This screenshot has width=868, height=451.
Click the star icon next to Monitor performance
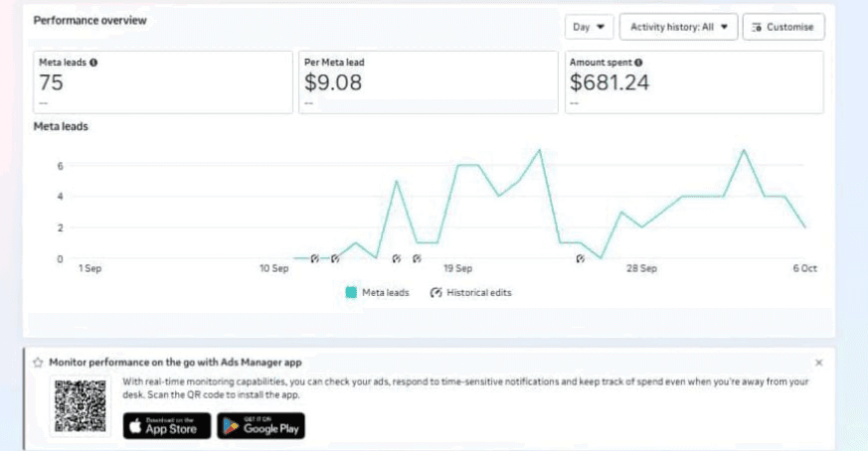tap(38, 363)
